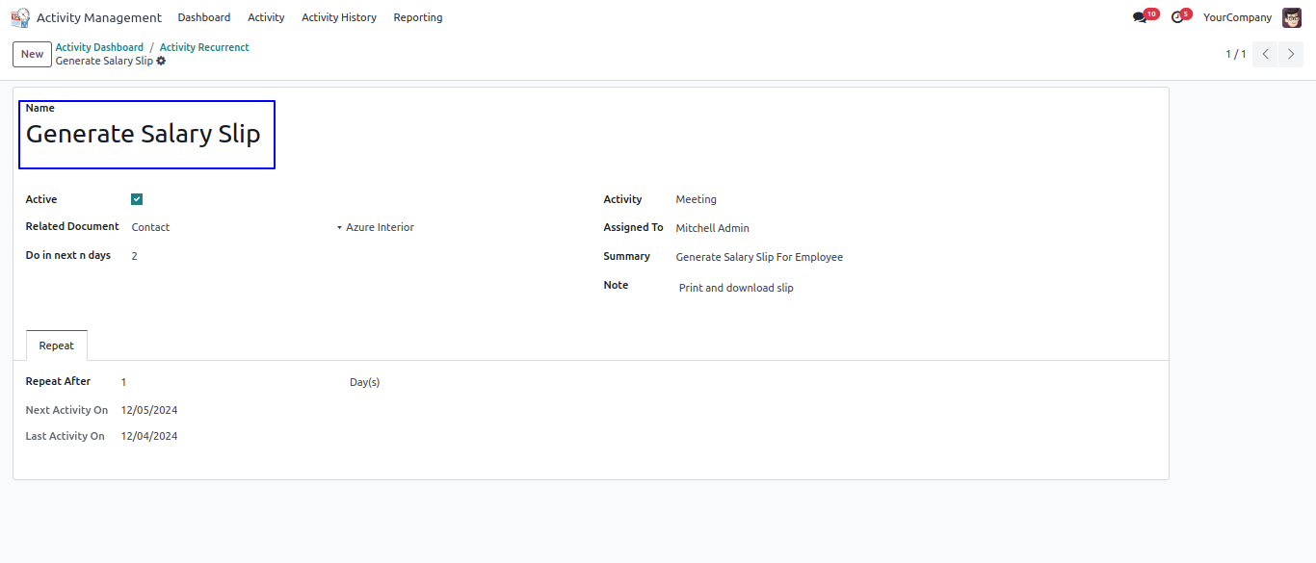Open the Reporting menu

[418, 17]
